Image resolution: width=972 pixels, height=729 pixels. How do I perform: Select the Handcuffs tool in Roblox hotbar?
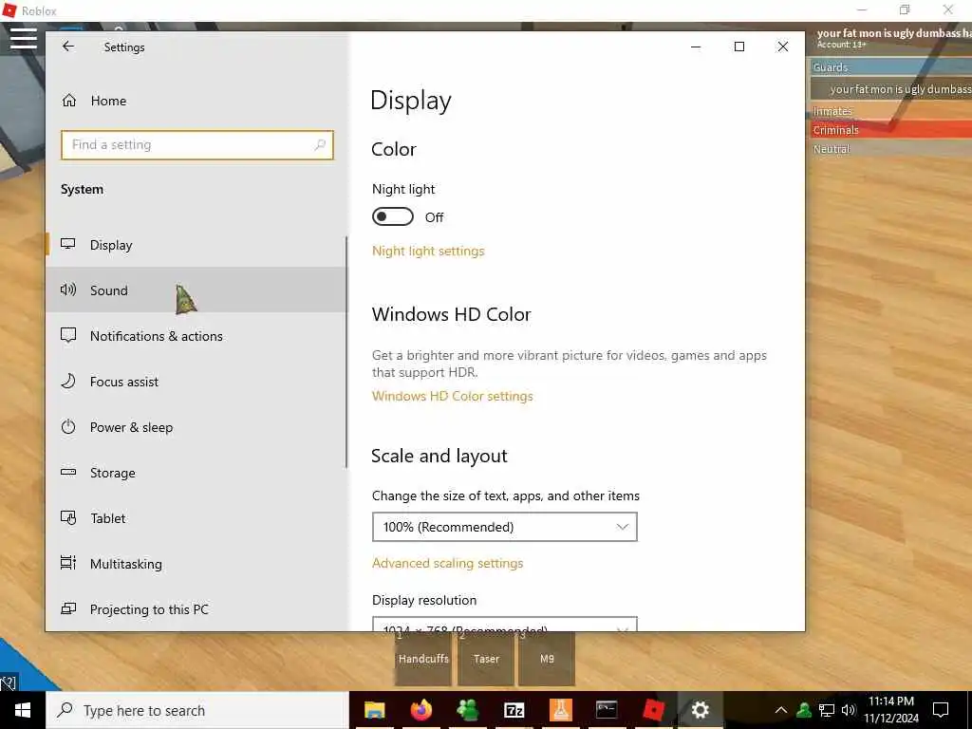point(423,659)
